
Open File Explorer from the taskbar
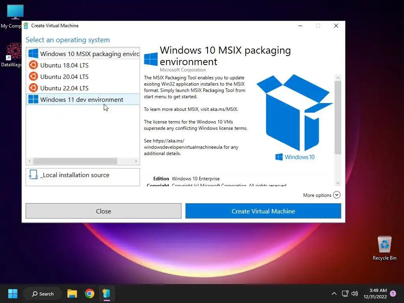tap(72, 294)
